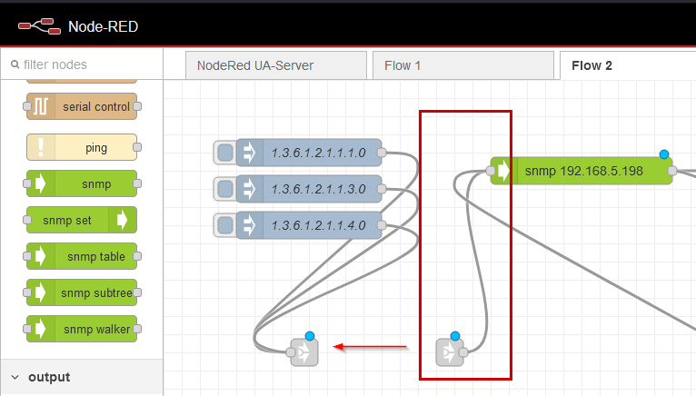Trigger the 1.3.6.1.2.1.1.4.0 inject button
696x396 pixels.
(x=225, y=225)
